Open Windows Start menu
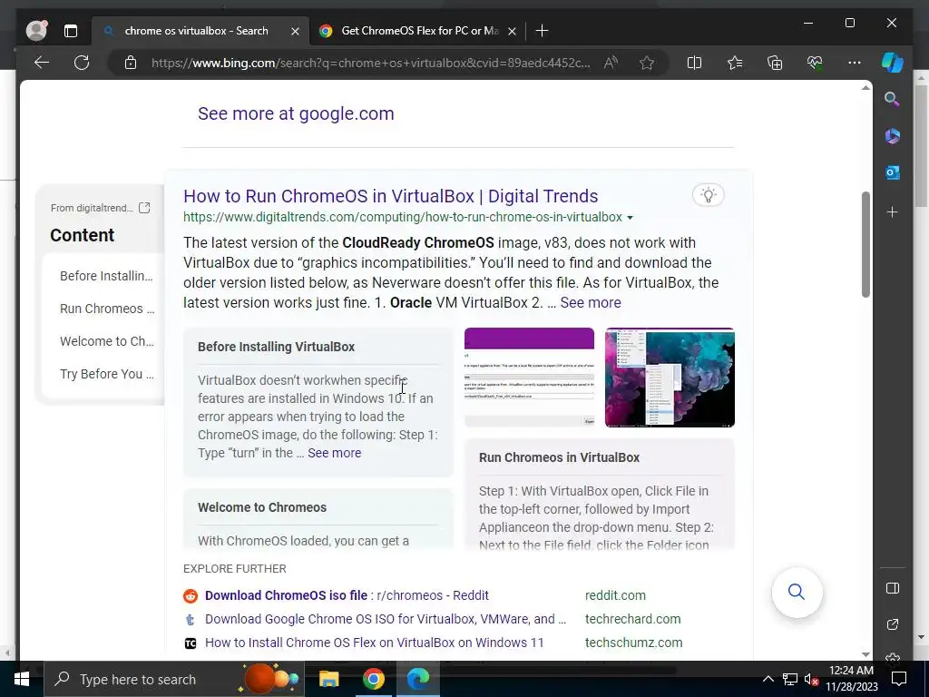Image resolution: width=929 pixels, height=697 pixels. (x=22, y=679)
